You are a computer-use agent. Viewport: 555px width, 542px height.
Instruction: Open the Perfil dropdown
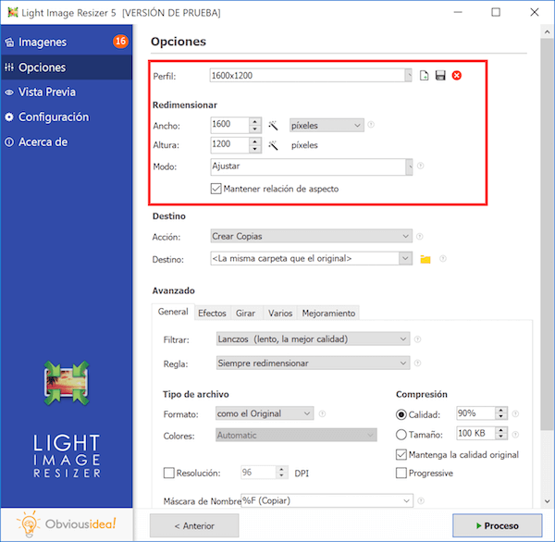click(x=409, y=76)
